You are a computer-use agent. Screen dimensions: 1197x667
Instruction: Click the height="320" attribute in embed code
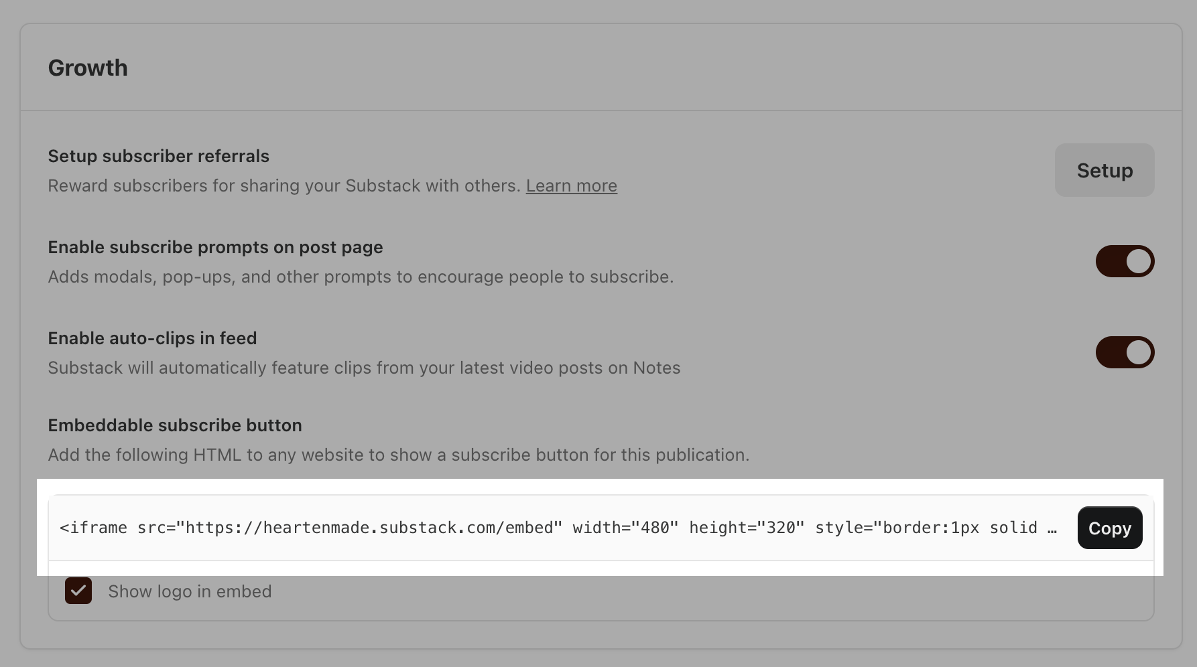pos(747,528)
